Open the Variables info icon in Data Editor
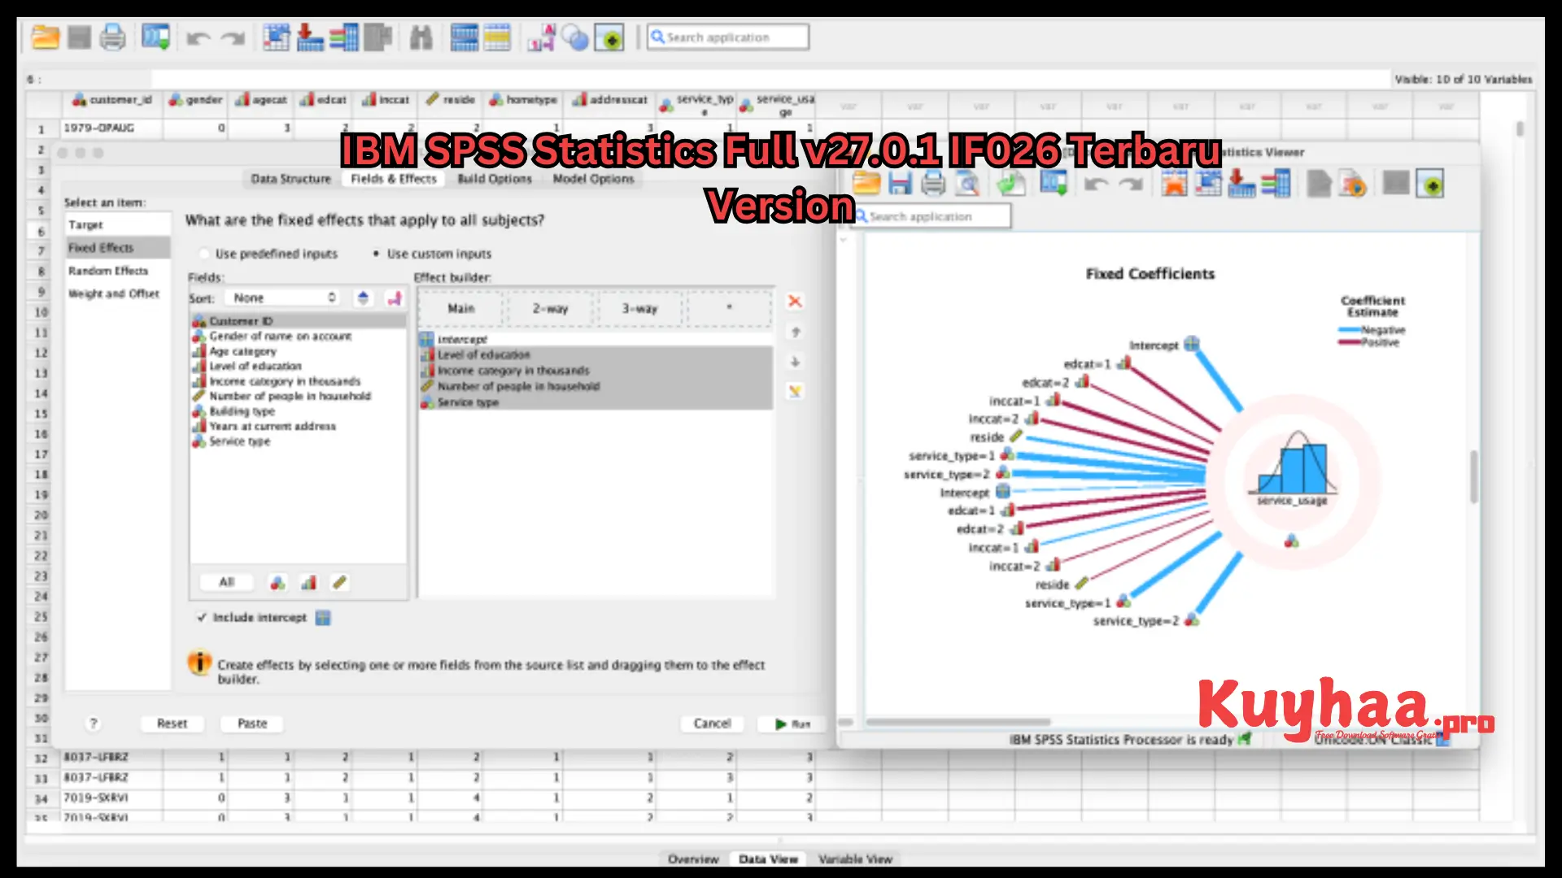Image resolution: width=1562 pixels, height=878 pixels. tap(344, 37)
